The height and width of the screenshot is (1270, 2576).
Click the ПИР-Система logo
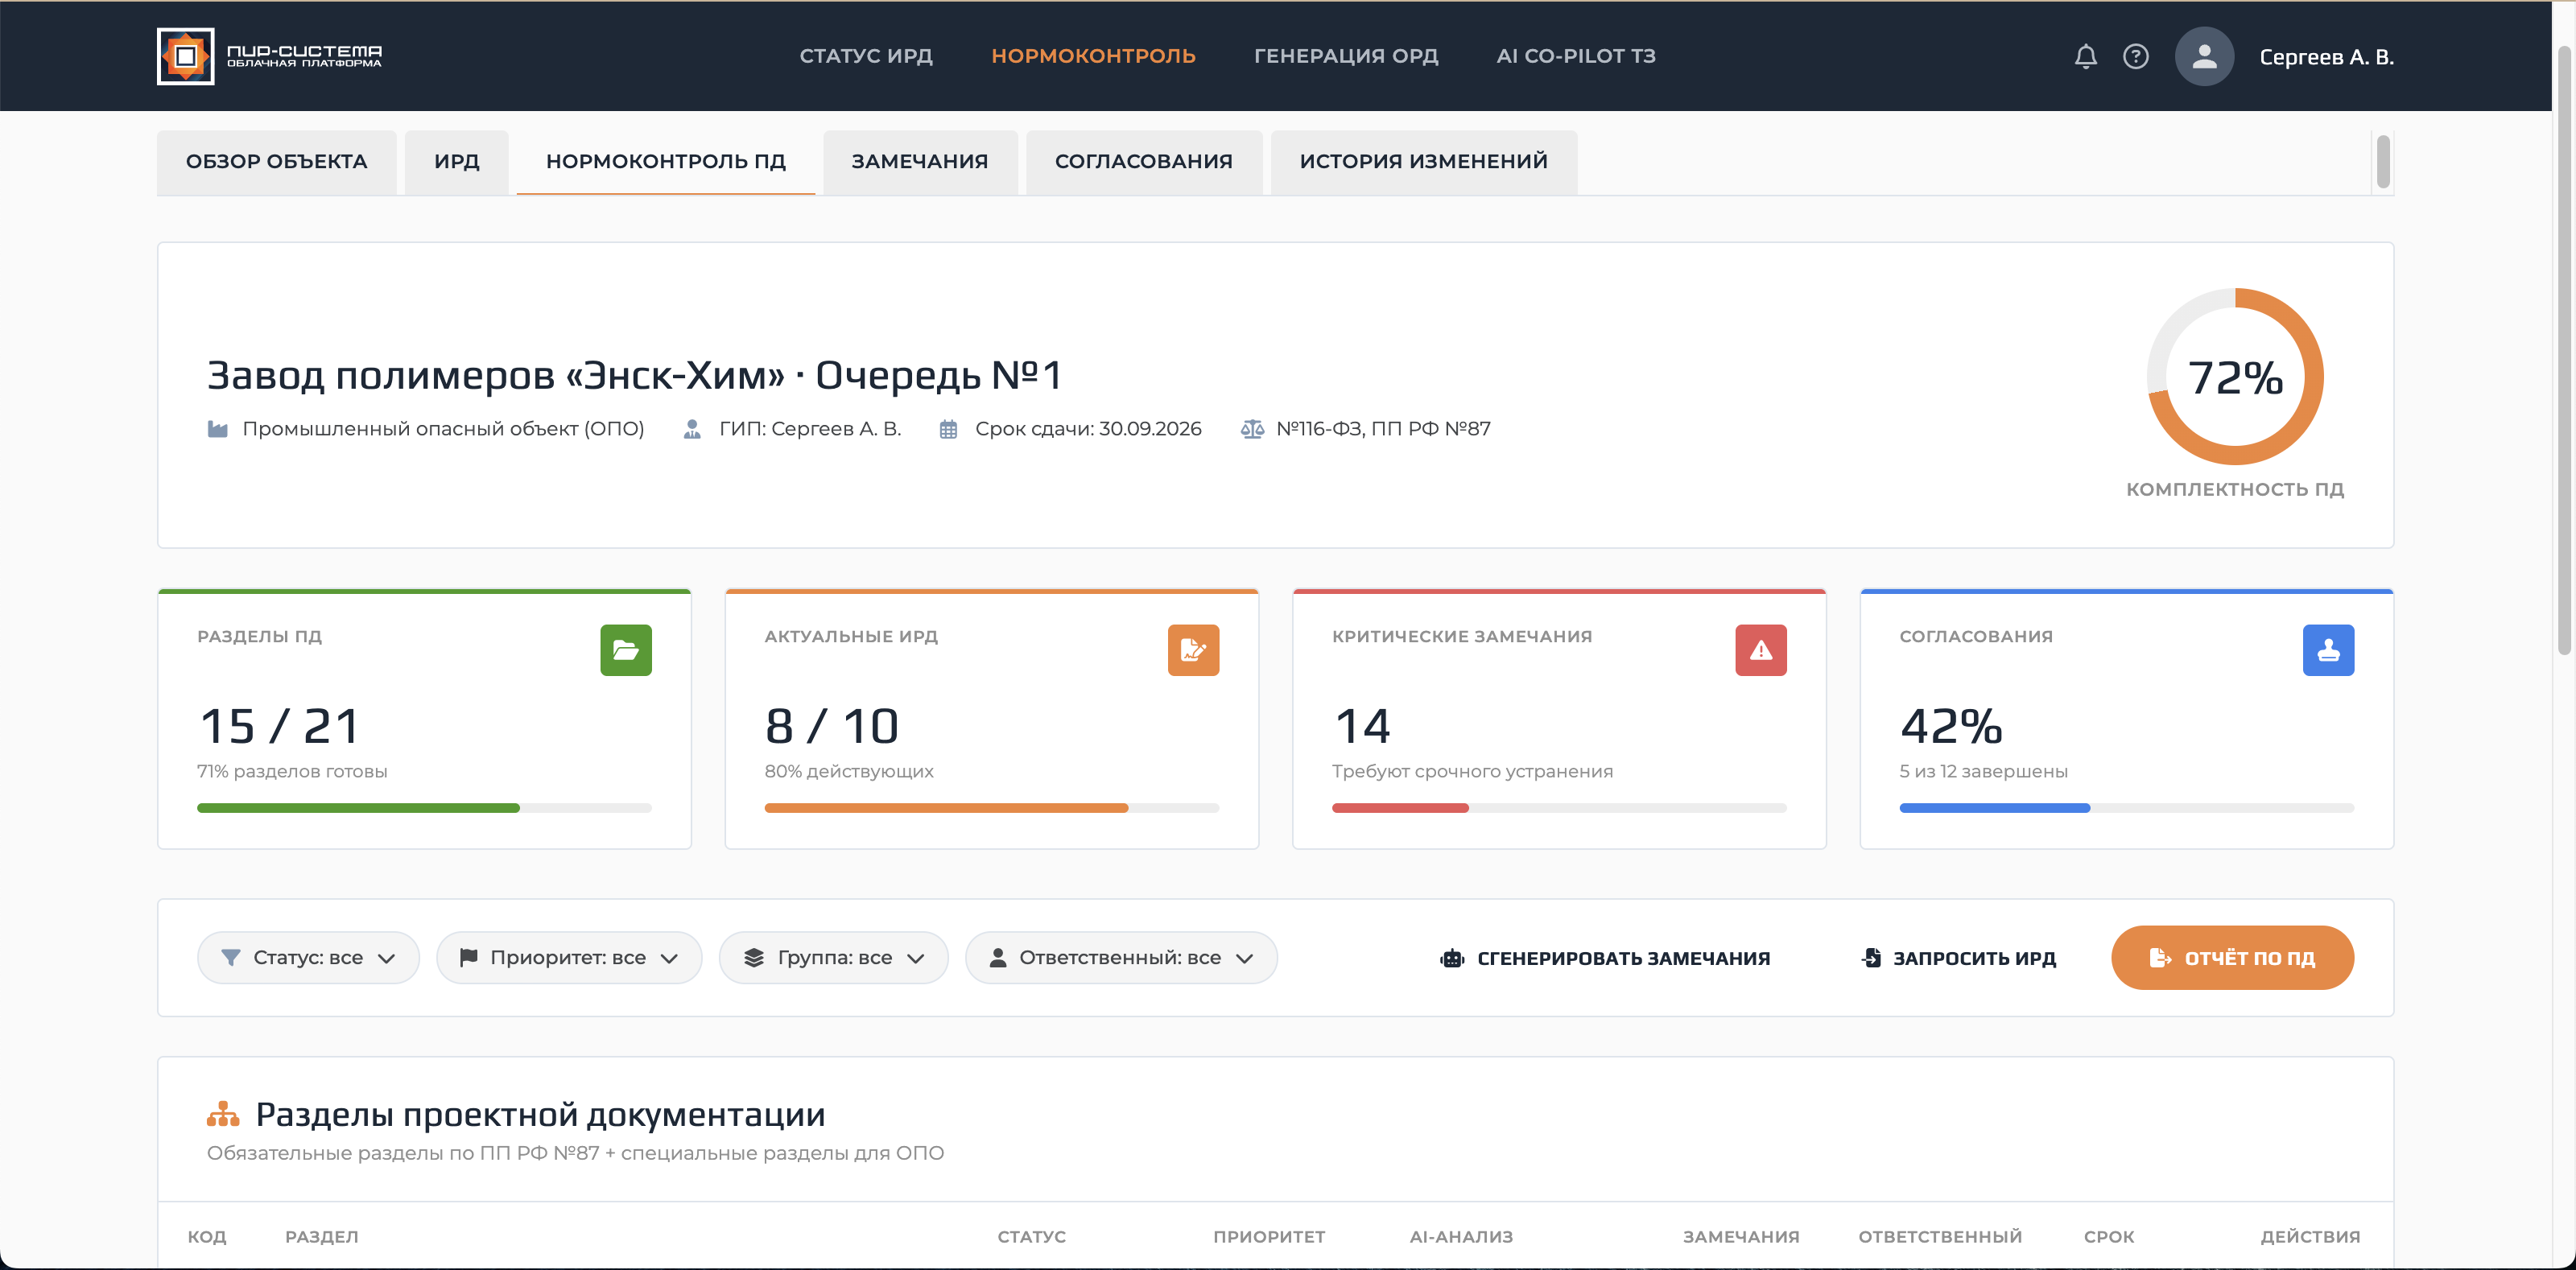pyautogui.click(x=270, y=56)
